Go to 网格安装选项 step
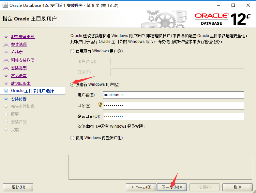 click(x=23, y=60)
